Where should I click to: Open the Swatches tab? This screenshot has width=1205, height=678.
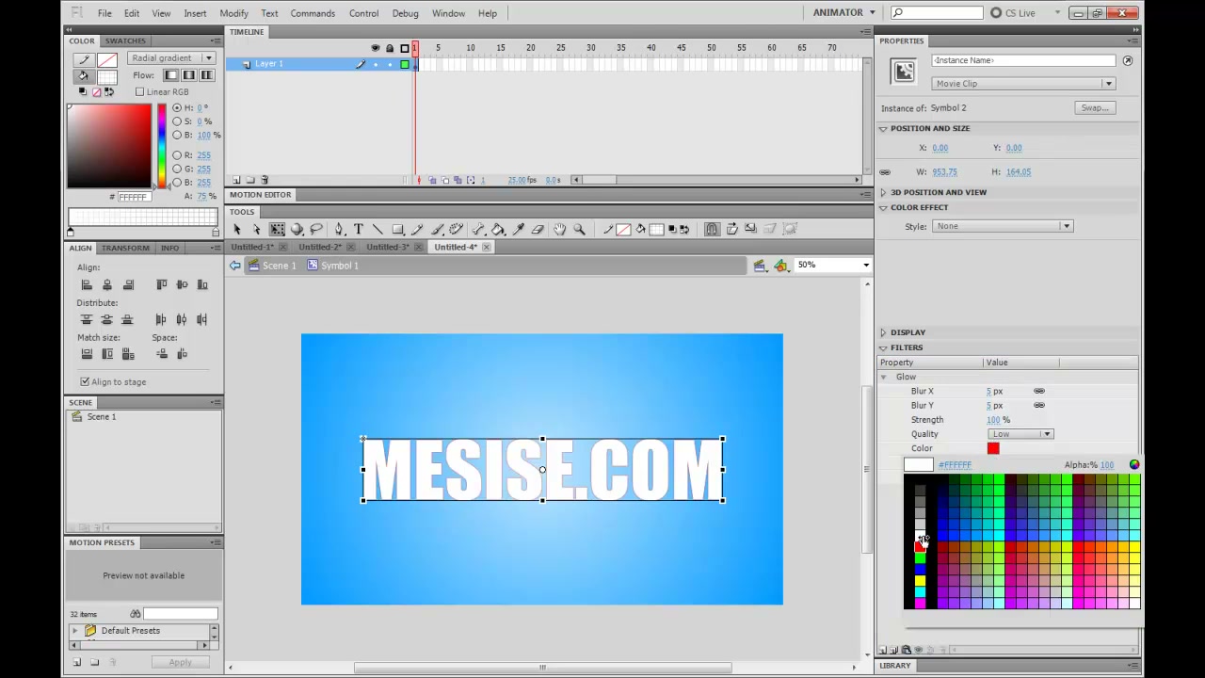tap(125, 40)
